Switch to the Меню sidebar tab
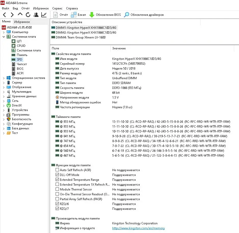The height and width of the screenshot is (233, 239). (x=6, y=21)
